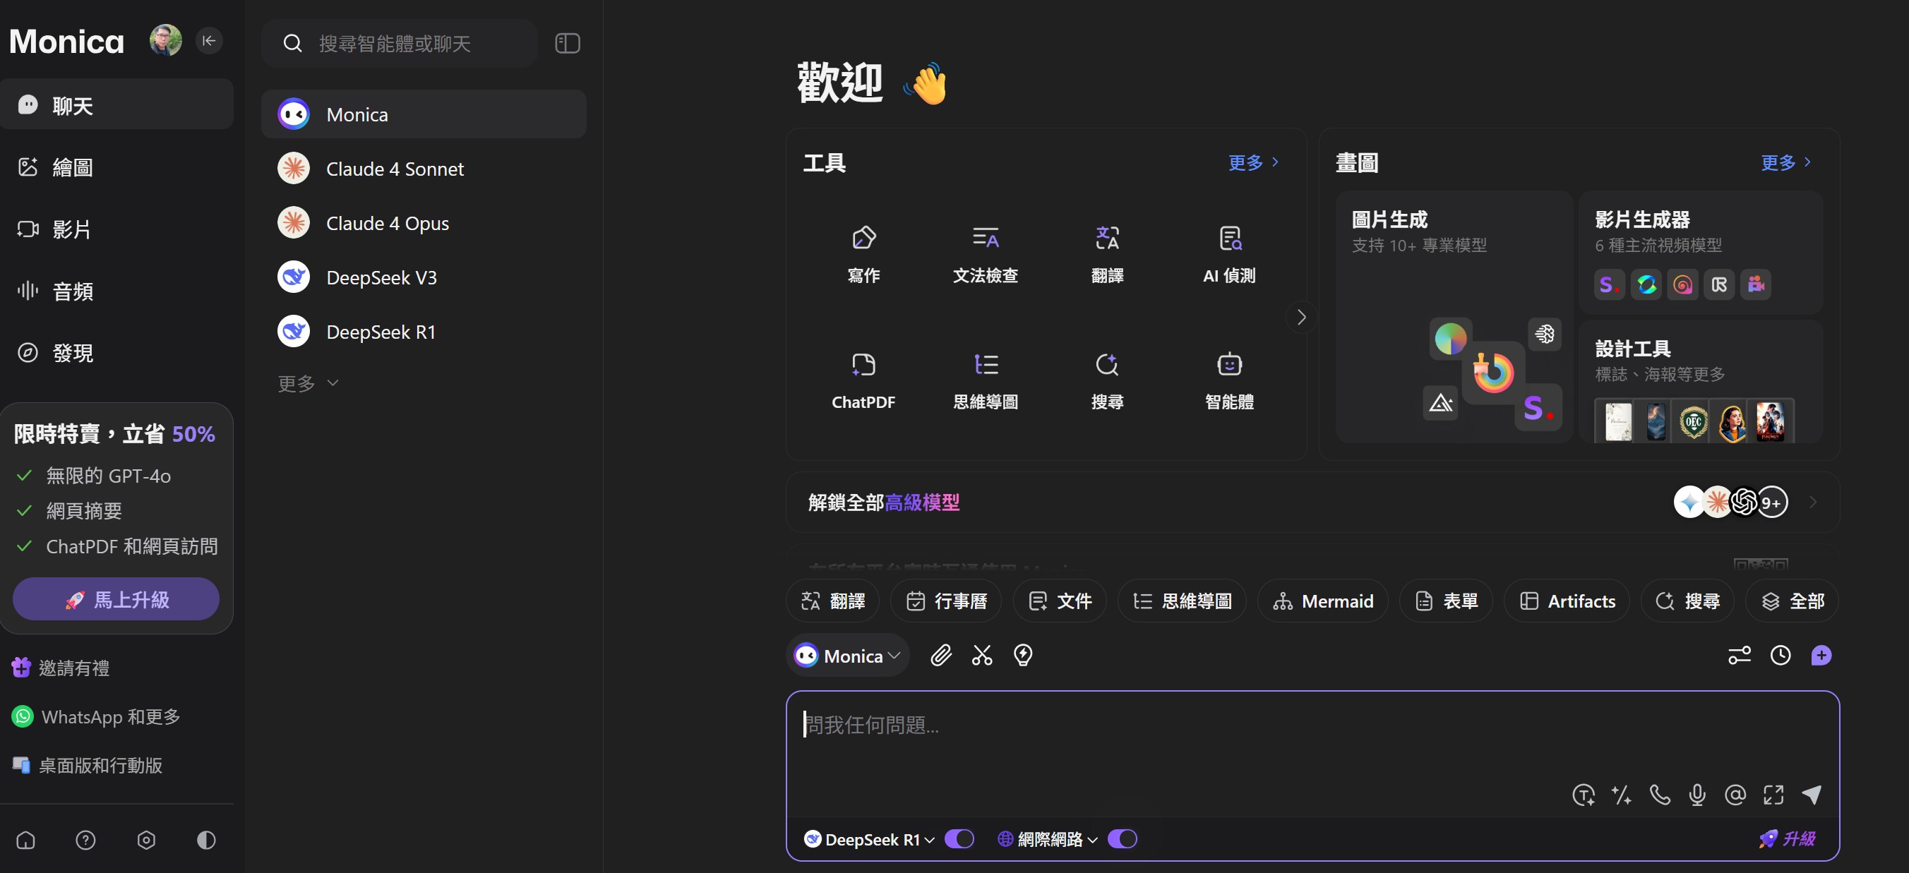Open the 寫作 writing tool

(x=863, y=254)
